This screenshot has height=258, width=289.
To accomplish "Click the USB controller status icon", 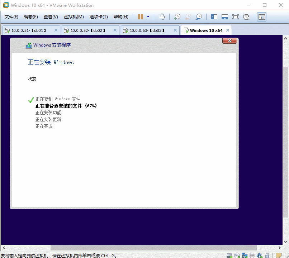I will coord(267,255).
